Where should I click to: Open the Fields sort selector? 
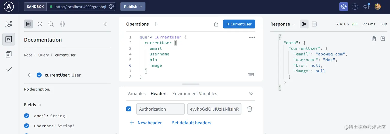tap(40, 105)
